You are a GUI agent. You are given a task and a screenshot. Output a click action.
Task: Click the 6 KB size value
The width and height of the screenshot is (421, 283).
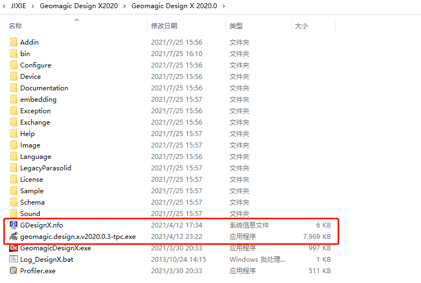[323, 225]
